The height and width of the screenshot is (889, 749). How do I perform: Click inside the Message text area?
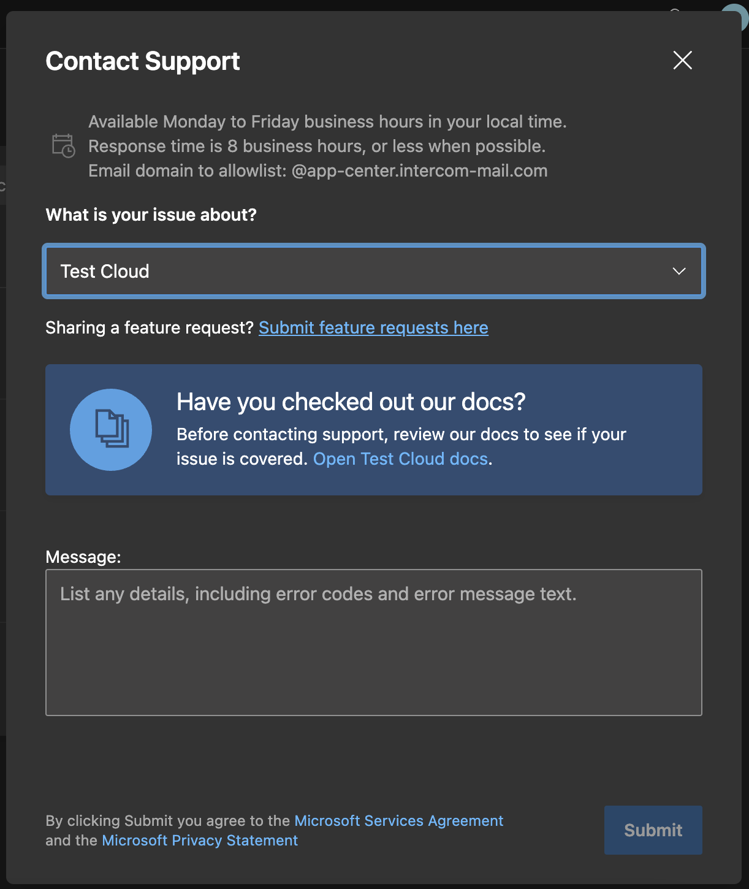point(374,643)
